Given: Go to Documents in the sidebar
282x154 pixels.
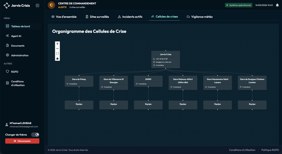Looking at the screenshot, I should 17,46.
